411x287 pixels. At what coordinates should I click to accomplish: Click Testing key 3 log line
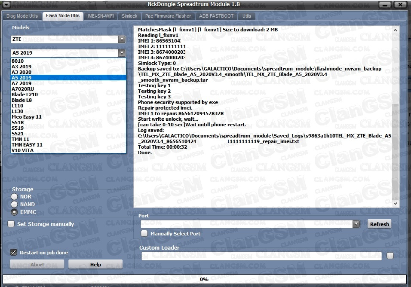tap(154, 97)
